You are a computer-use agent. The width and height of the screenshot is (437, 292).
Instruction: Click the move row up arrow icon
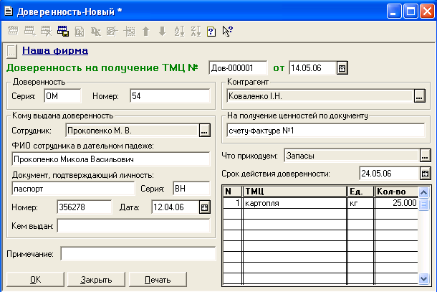click(x=145, y=32)
